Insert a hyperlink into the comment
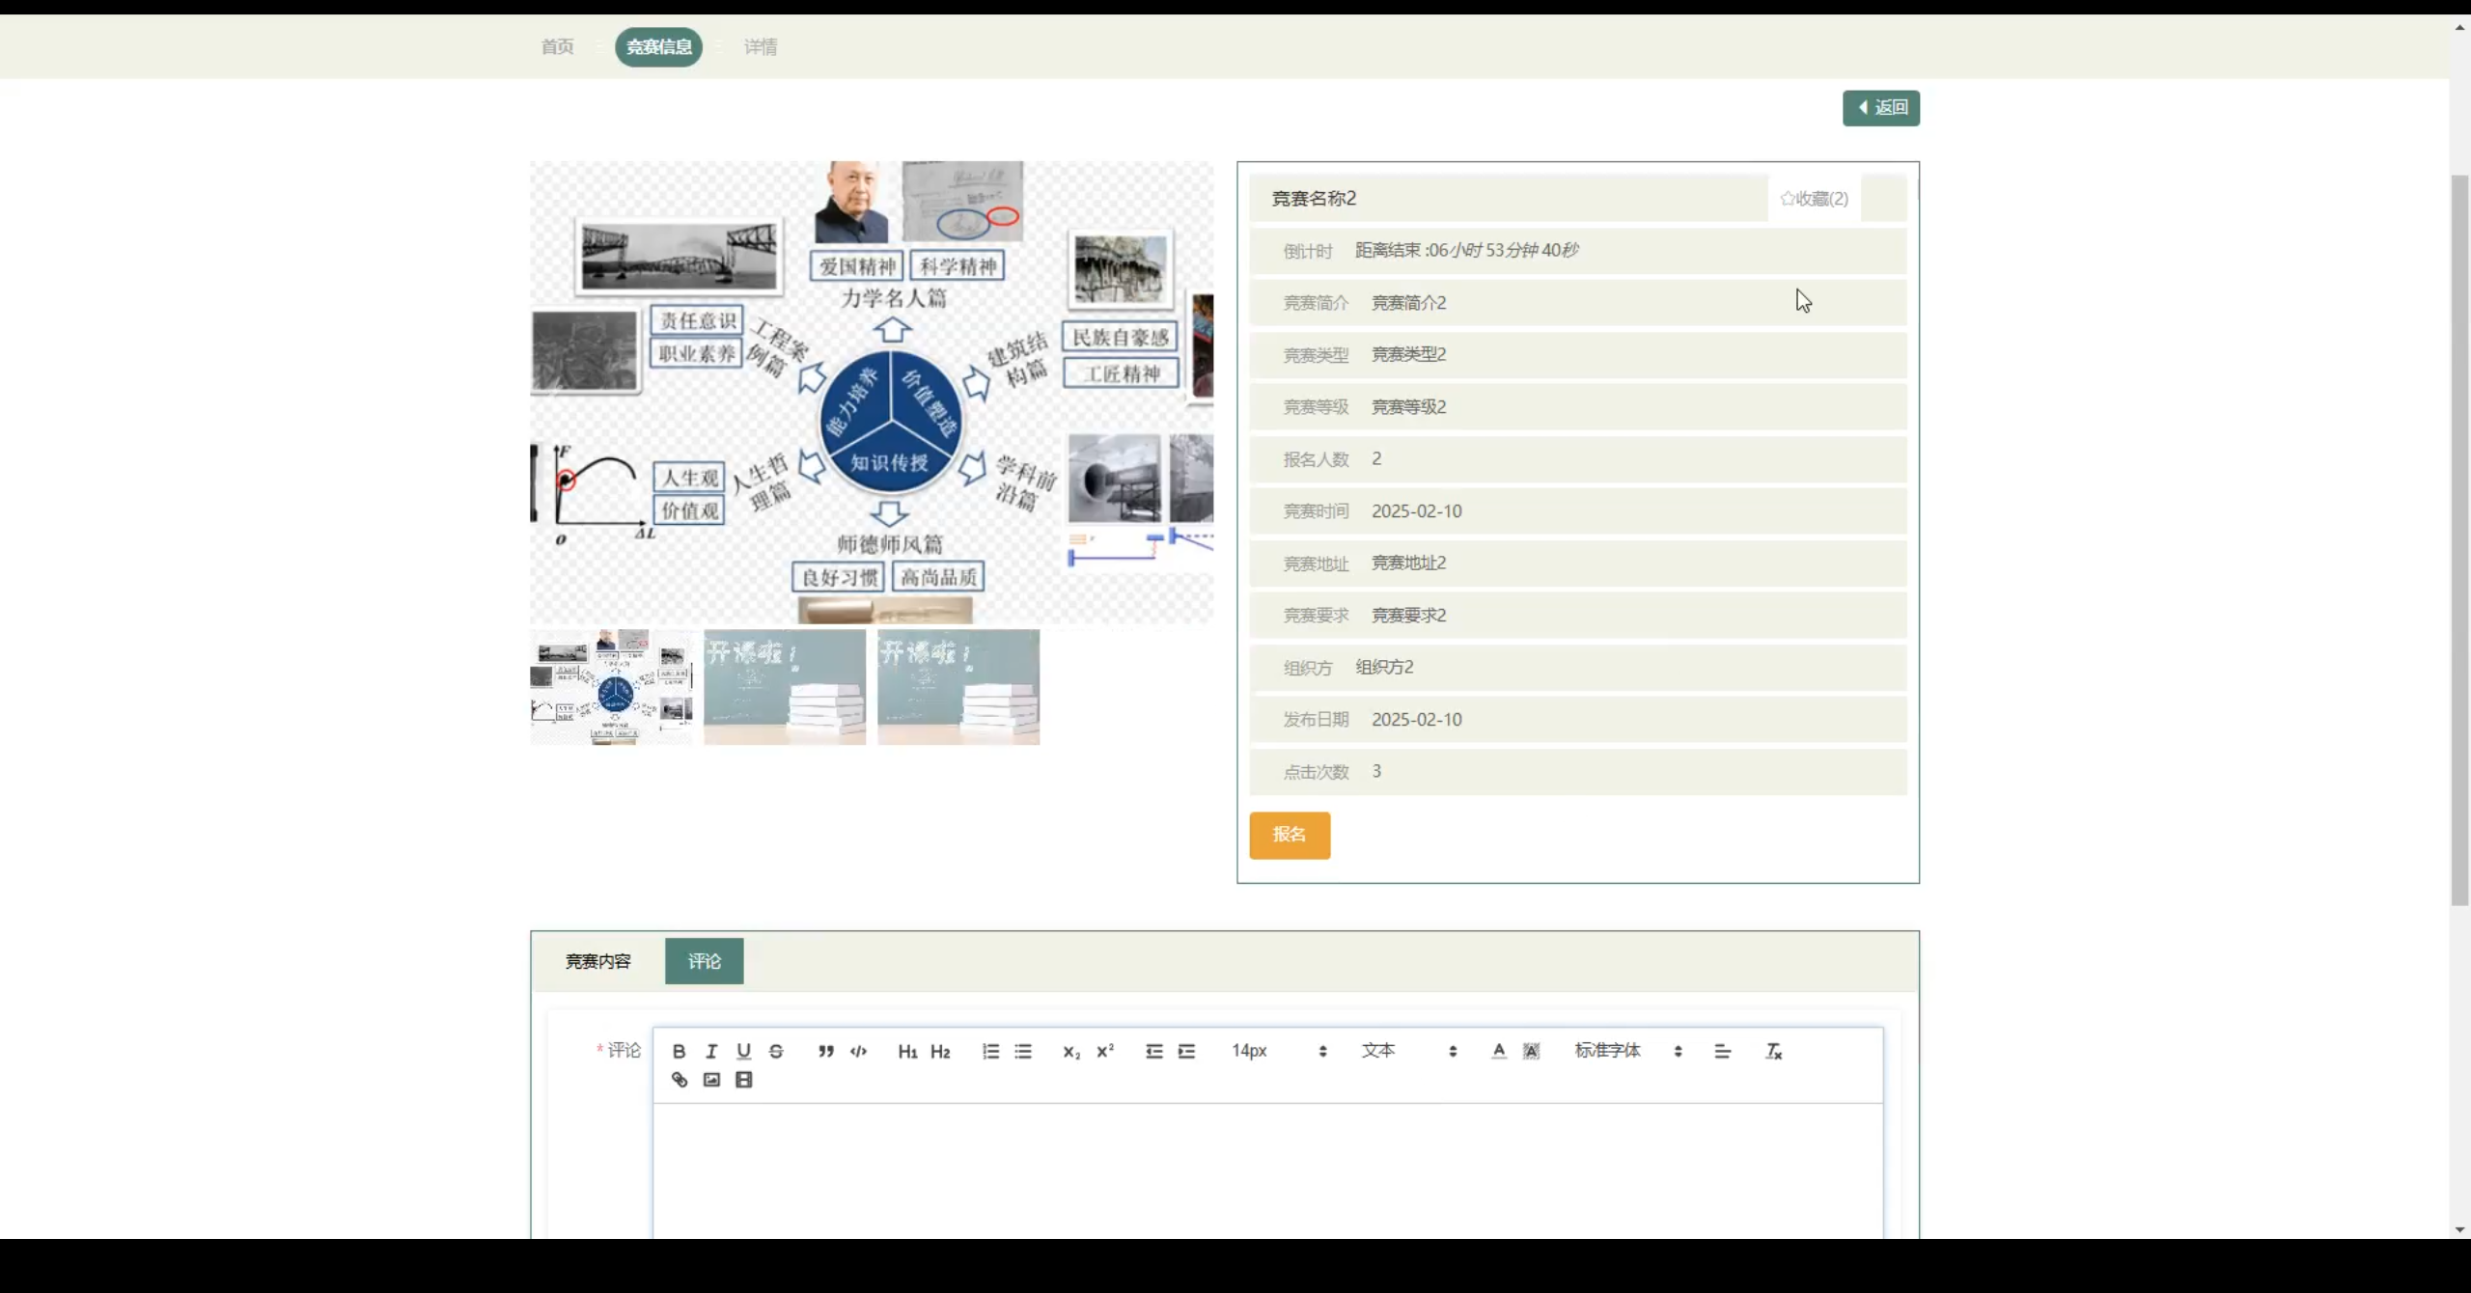 679,1080
